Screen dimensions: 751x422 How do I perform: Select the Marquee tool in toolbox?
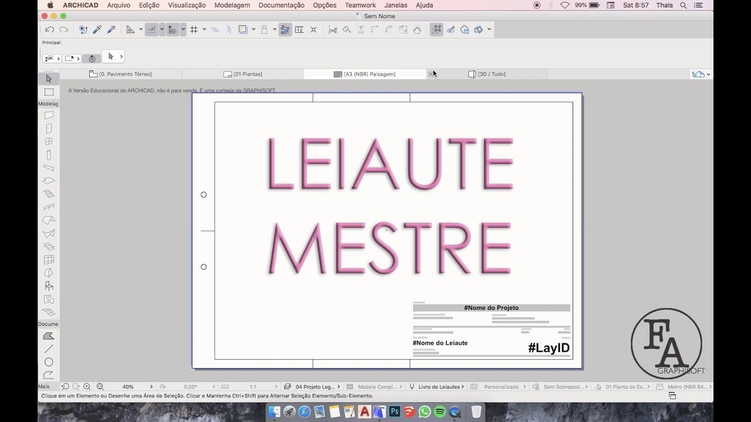(x=49, y=92)
